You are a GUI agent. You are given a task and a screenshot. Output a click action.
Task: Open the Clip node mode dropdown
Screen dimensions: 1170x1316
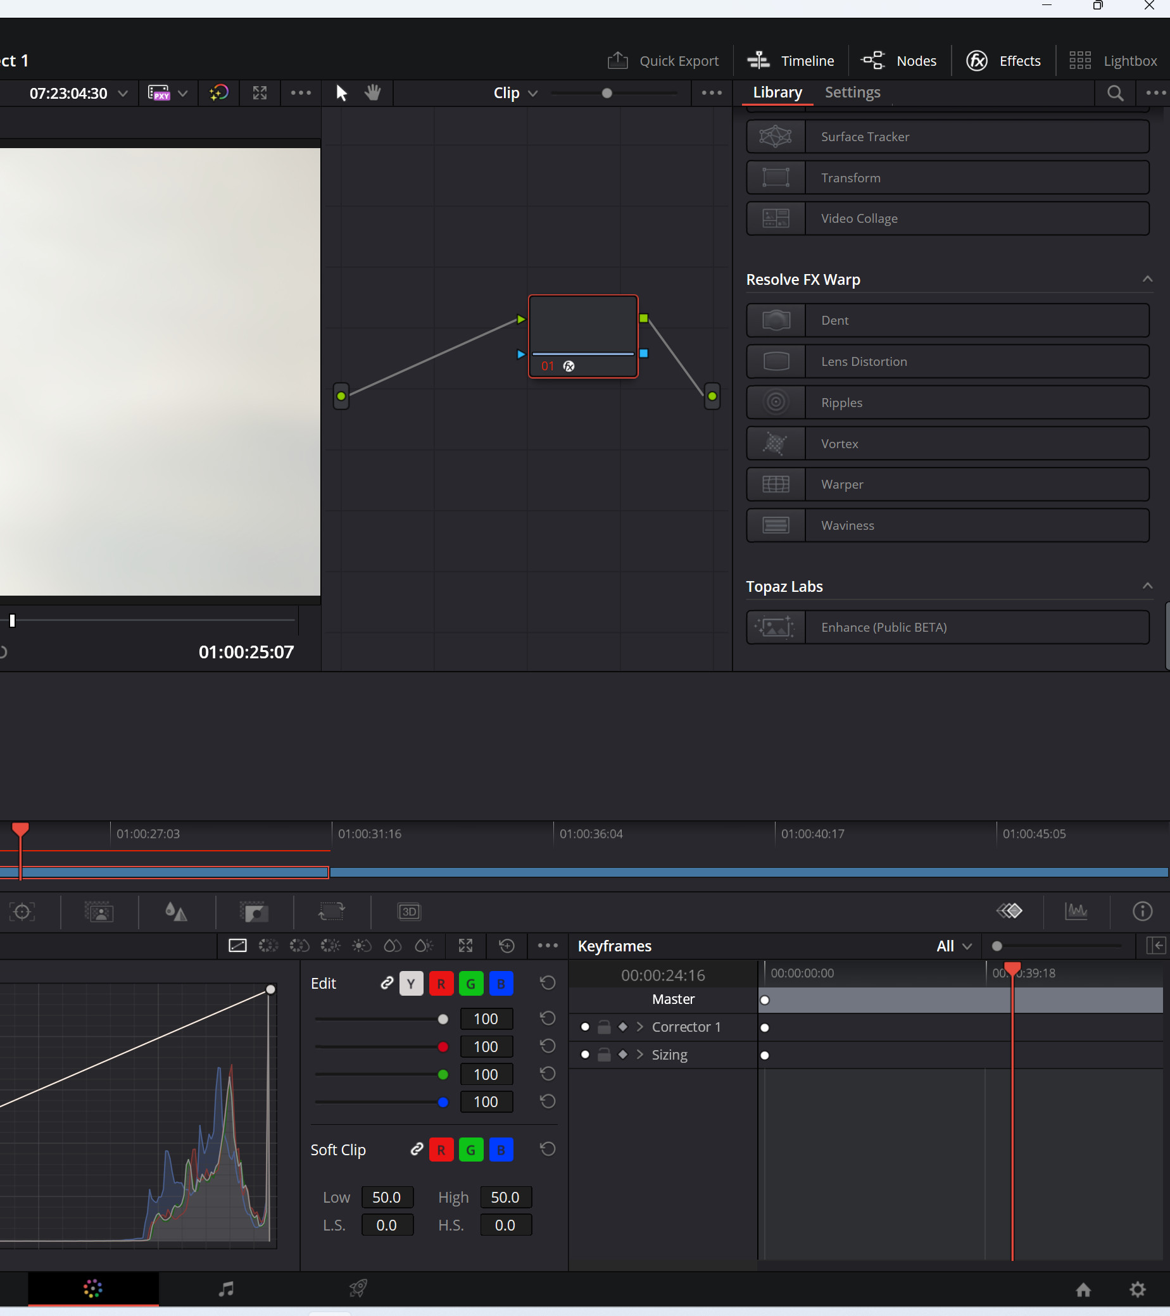tap(515, 93)
